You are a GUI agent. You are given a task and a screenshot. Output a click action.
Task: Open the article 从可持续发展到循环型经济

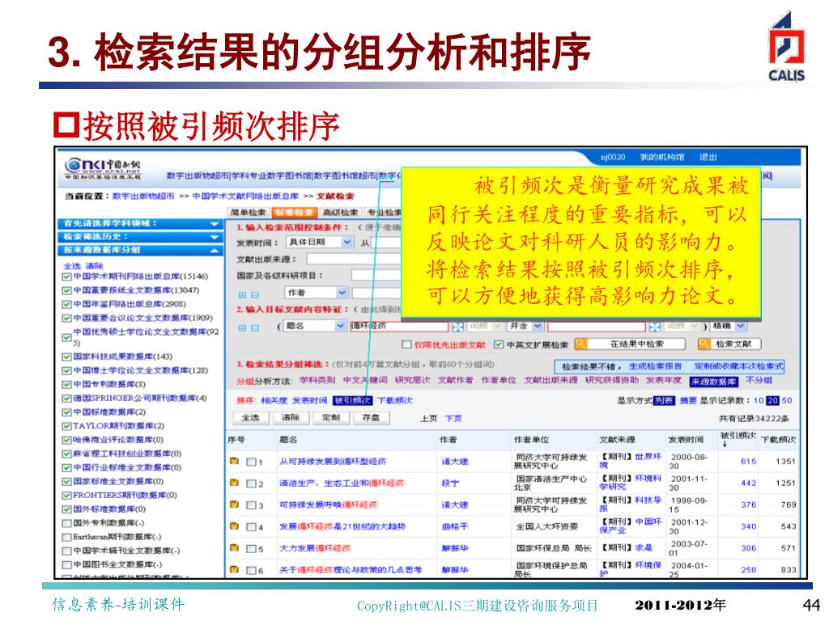[x=333, y=462]
